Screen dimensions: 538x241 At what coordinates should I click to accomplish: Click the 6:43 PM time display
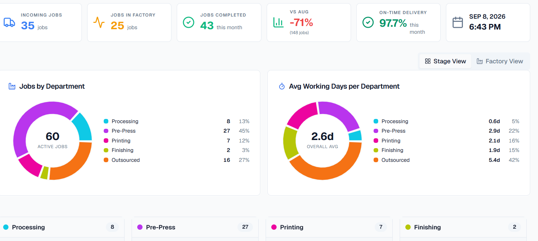point(485,27)
